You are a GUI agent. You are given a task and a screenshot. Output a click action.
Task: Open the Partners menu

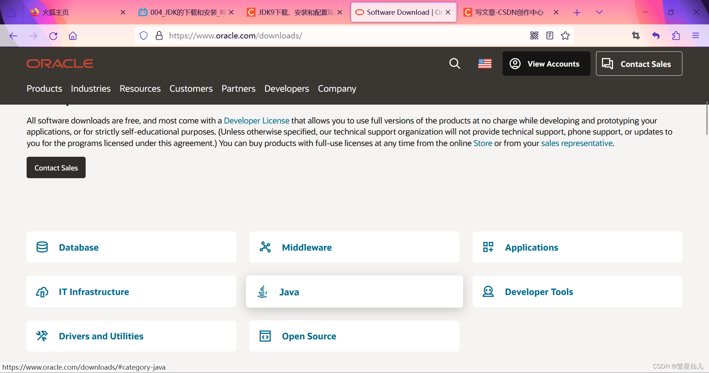tap(239, 89)
